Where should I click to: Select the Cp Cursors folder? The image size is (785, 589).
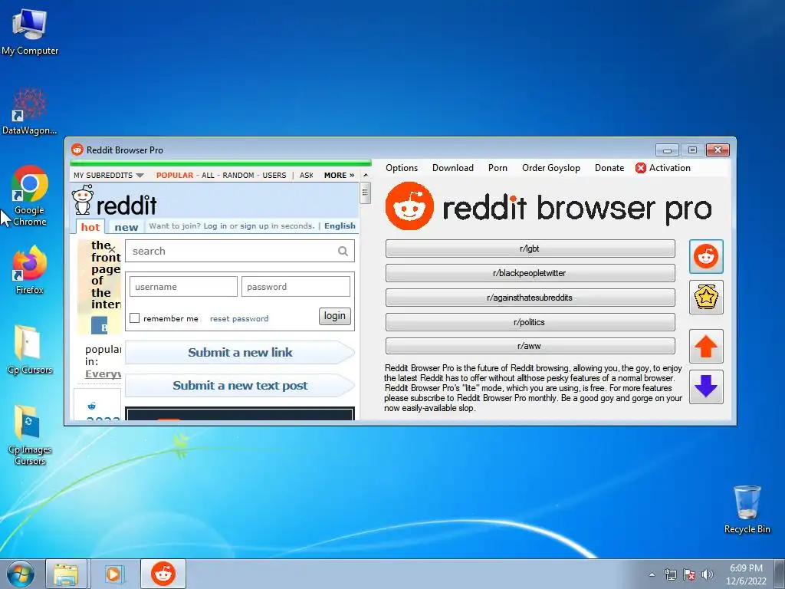[30, 350]
